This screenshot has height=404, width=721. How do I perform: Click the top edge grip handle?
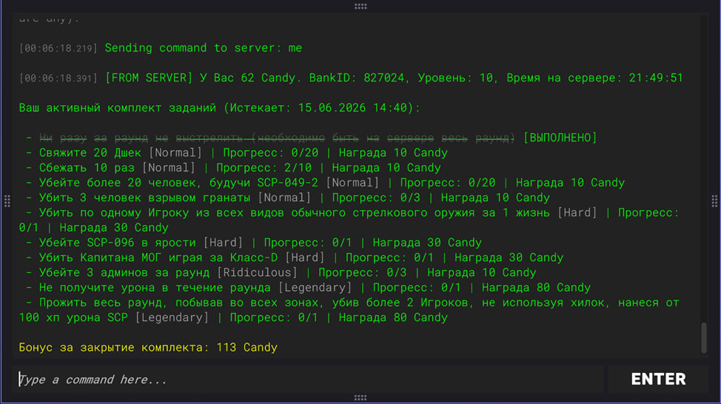click(x=360, y=6)
